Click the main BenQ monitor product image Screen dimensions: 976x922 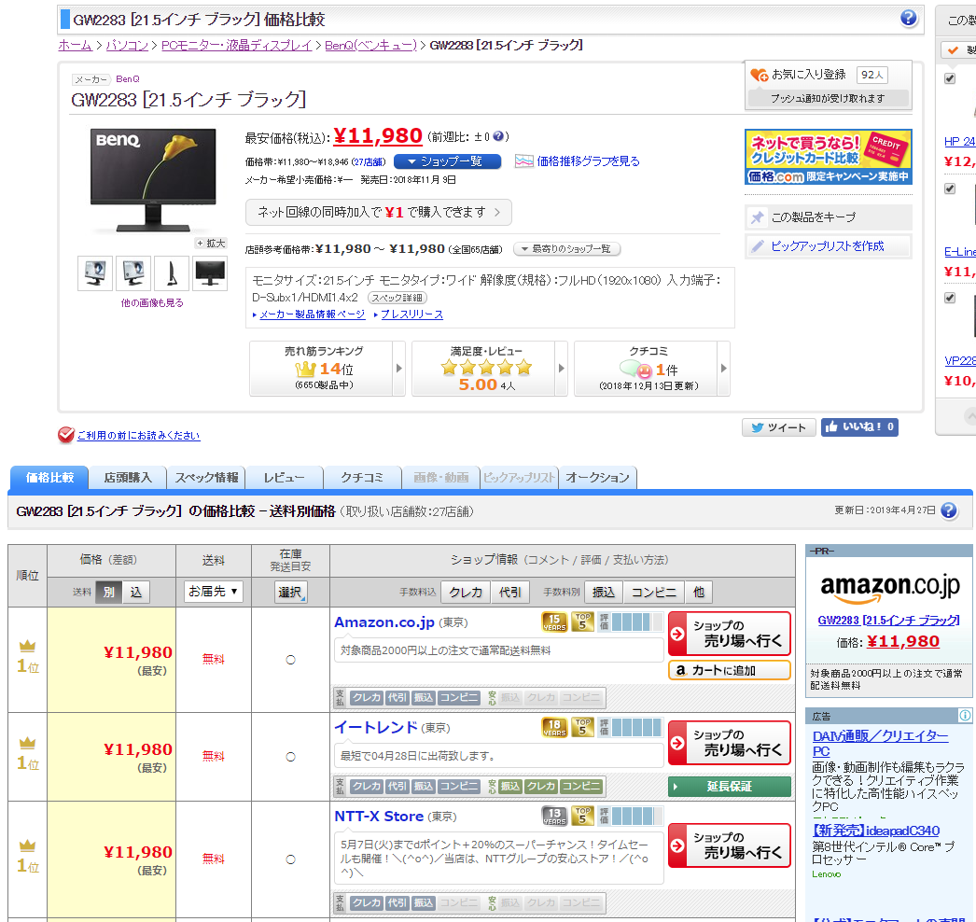(x=153, y=180)
